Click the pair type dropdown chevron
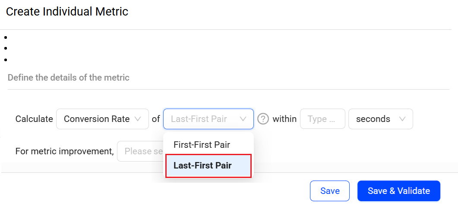 243,119
